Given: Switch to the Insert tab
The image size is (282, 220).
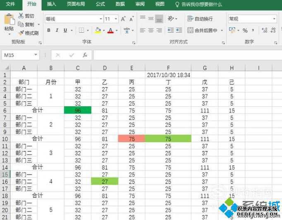Looking at the screenshot, I should (x=51, y=4).
